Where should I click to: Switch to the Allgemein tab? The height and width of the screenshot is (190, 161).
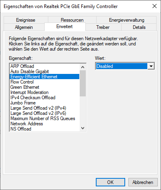pyautogui.click(x=24, y=27)
